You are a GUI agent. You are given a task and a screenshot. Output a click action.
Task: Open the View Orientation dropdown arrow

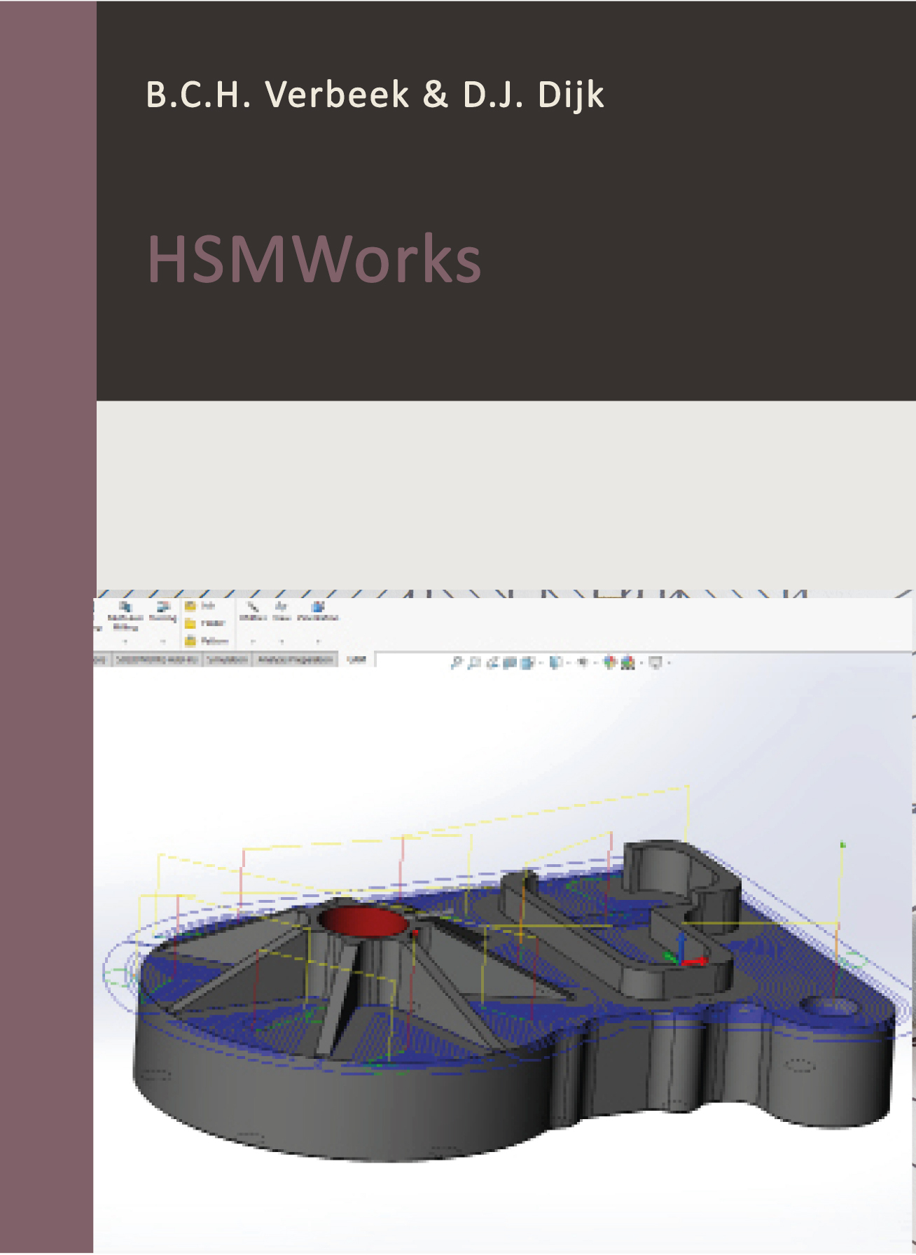click(541, 663)
